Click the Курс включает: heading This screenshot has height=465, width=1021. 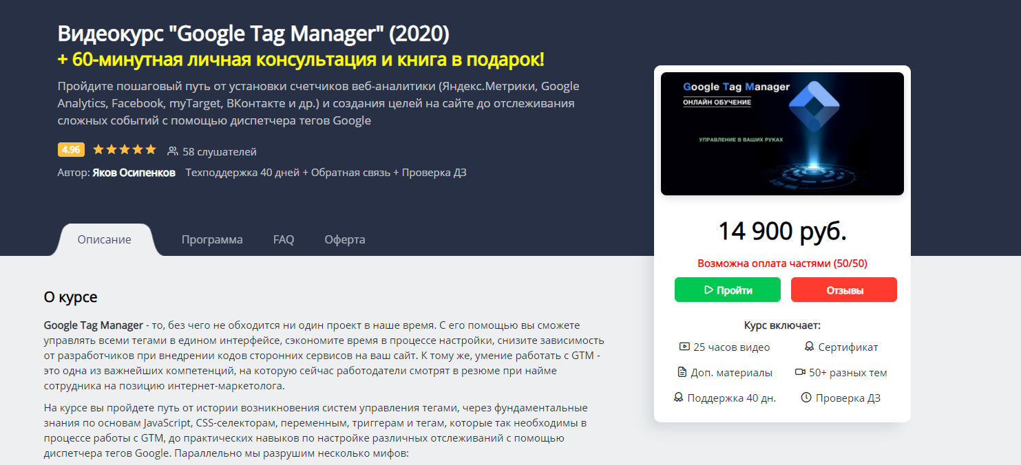[x=782, y=325]
